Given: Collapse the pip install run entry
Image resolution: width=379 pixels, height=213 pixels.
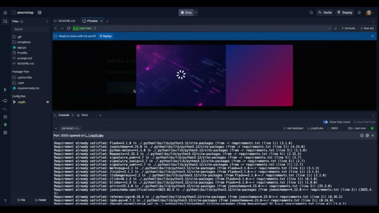Looking at the screenshot, I should point(56,128).
